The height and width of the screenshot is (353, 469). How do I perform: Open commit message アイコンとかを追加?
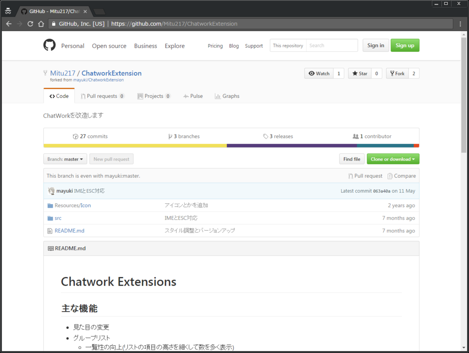[186, 205]
